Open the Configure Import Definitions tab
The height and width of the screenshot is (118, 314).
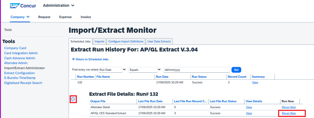(126, 42)
